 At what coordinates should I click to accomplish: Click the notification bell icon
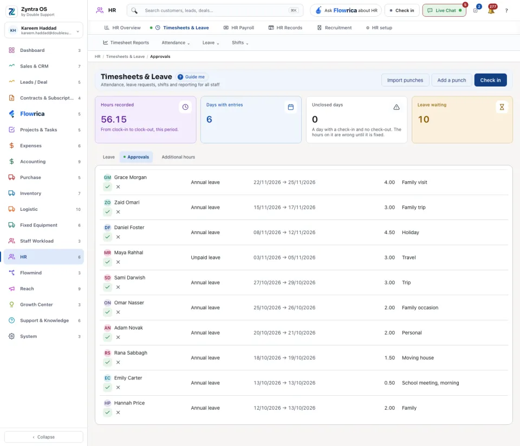(491, 11)
